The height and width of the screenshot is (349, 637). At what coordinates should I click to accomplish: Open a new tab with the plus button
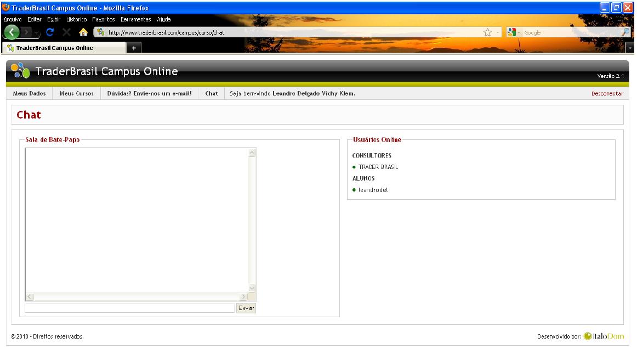(134, 48)
